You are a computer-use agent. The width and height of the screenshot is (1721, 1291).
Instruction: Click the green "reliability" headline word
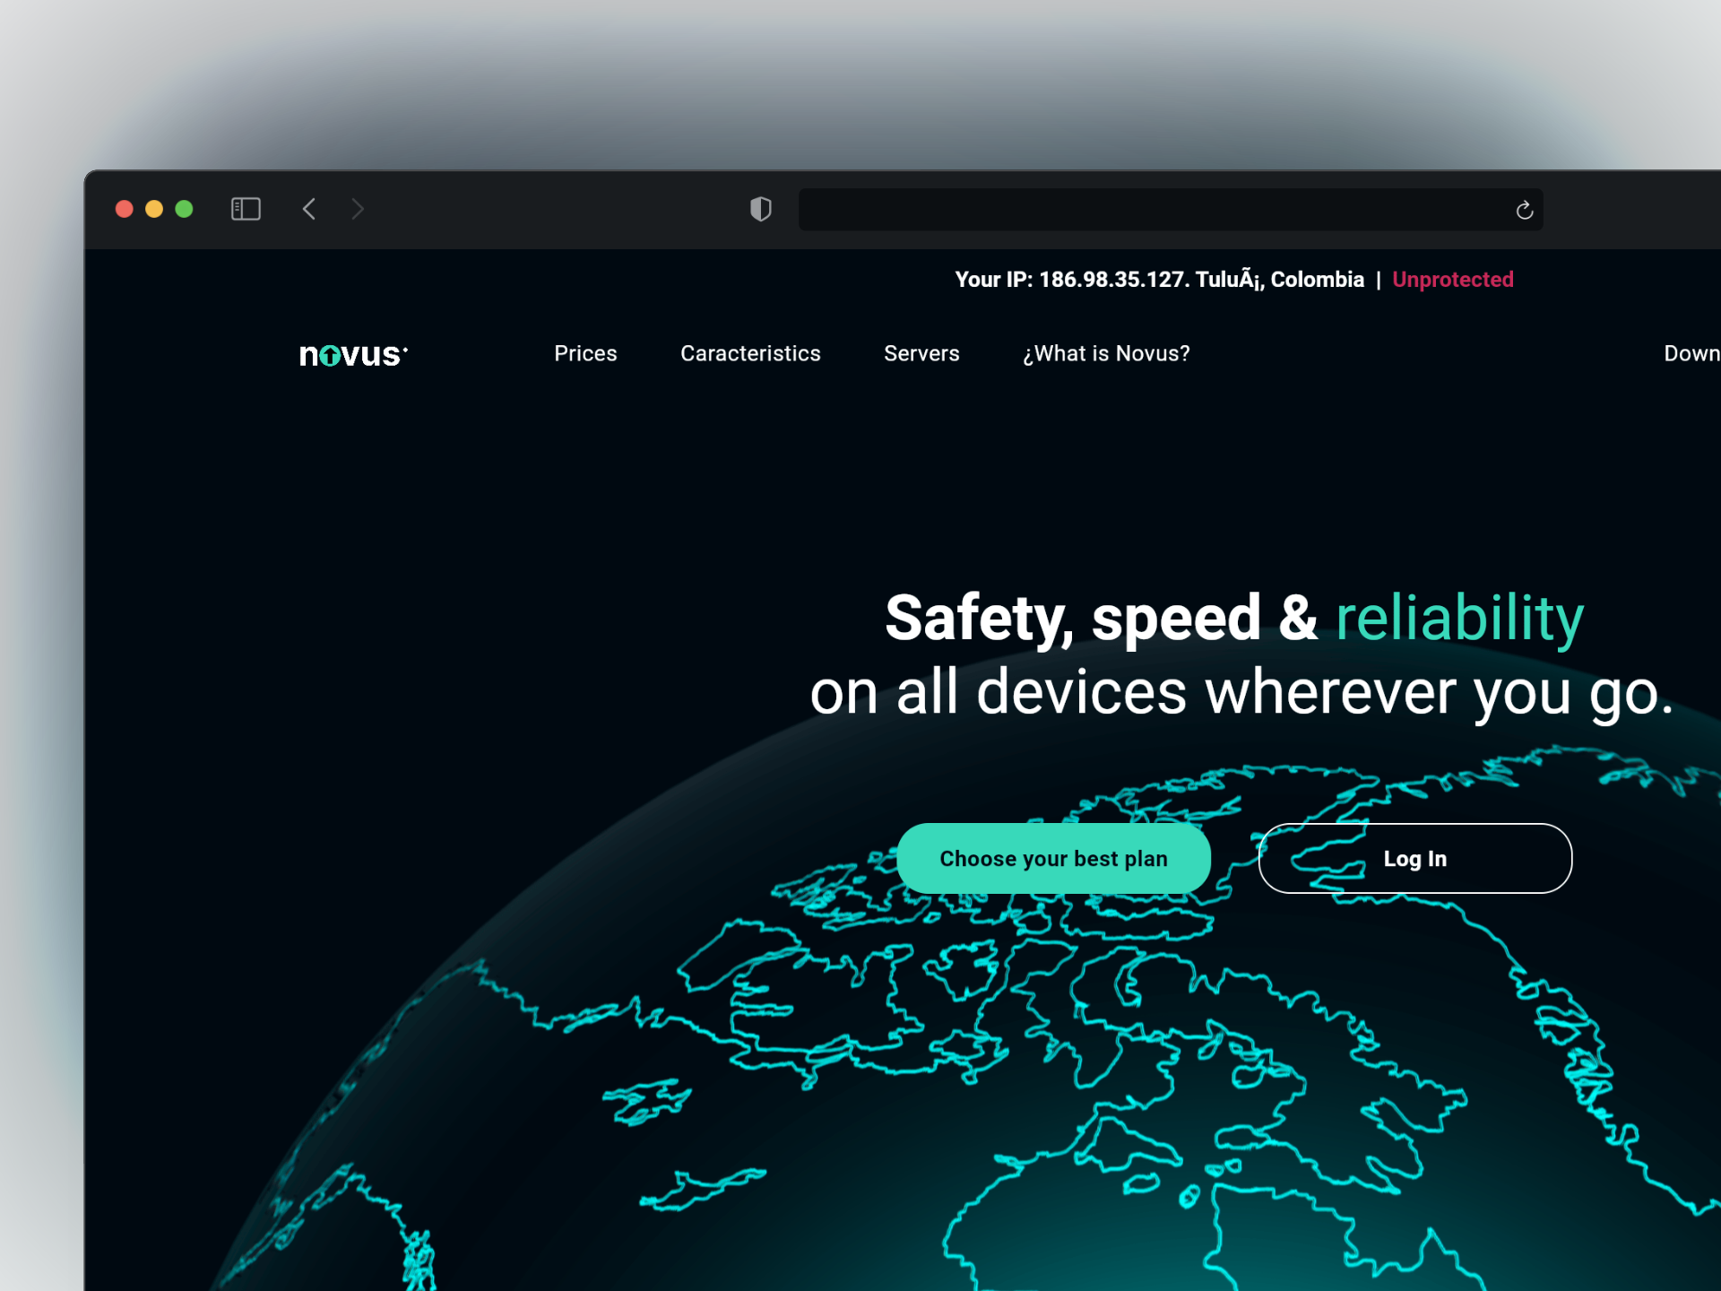point(1459,618)
